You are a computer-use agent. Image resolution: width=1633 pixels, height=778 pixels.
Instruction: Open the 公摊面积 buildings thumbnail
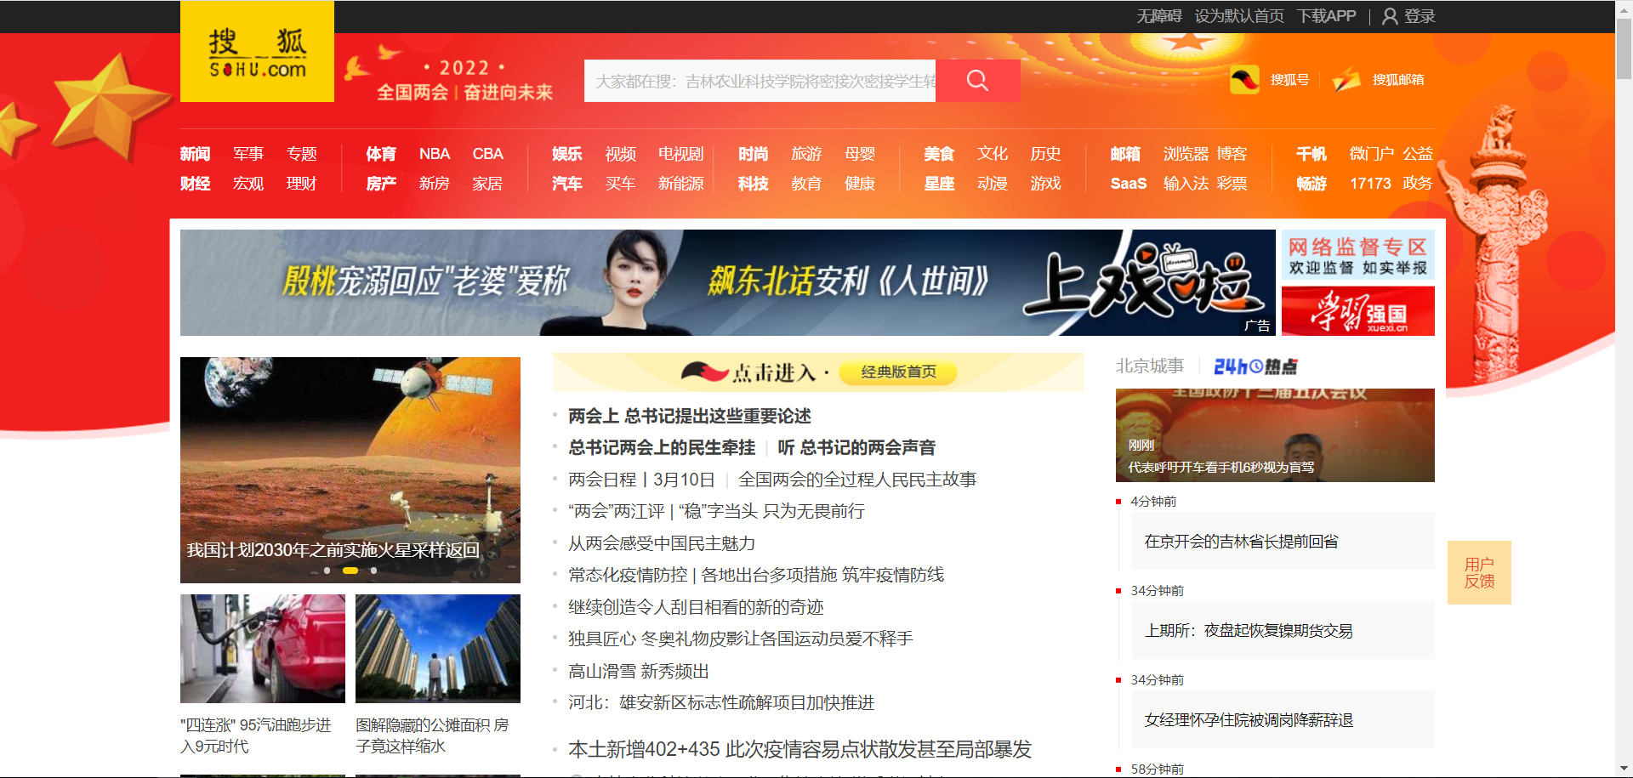click(x=438, y=649)
